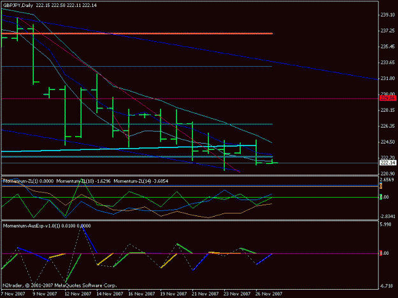The height and width of the screenshot is (298, 398).
Task: Click the Momentum-ZL(10) -1.6296 indicator label
Action: [83, 181]
